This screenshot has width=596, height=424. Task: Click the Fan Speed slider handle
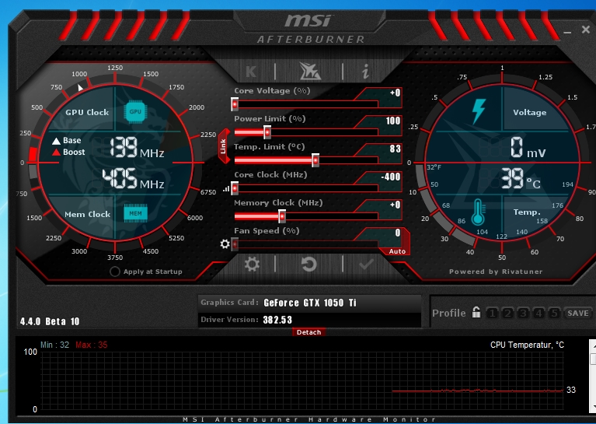[235, 244]
